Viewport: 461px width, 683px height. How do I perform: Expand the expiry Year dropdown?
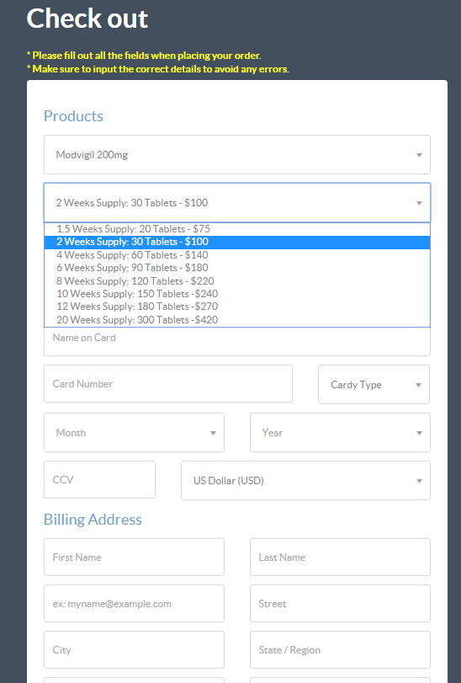pos(340,433)
